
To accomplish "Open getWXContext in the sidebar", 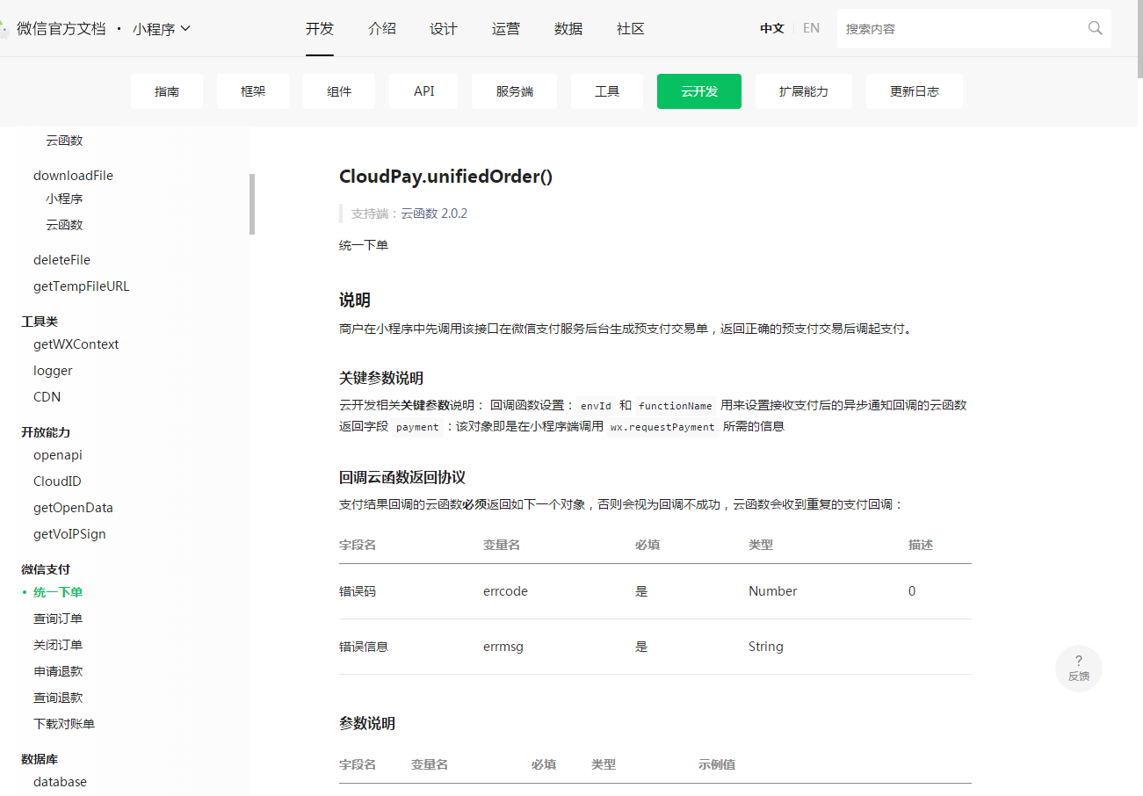I will click(76, 344).
